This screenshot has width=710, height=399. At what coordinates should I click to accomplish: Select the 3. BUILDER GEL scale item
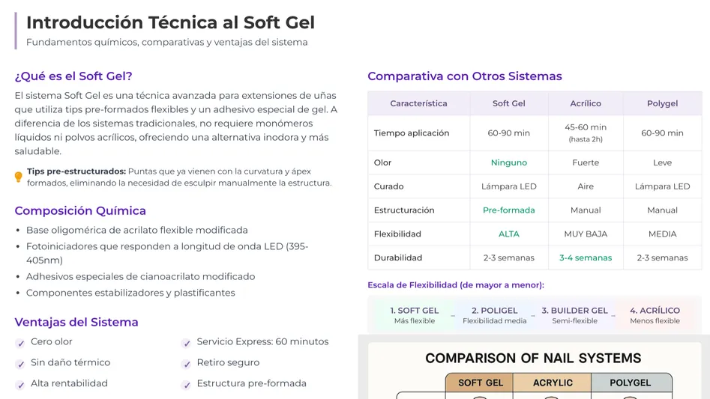coord(574,315)
